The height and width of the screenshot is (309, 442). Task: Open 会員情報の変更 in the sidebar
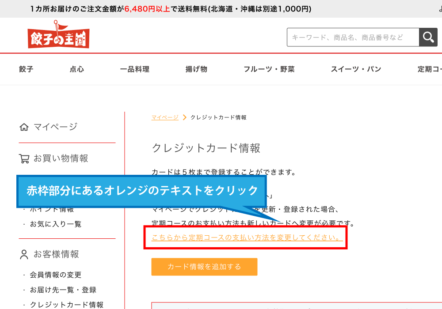coord(56,275)
